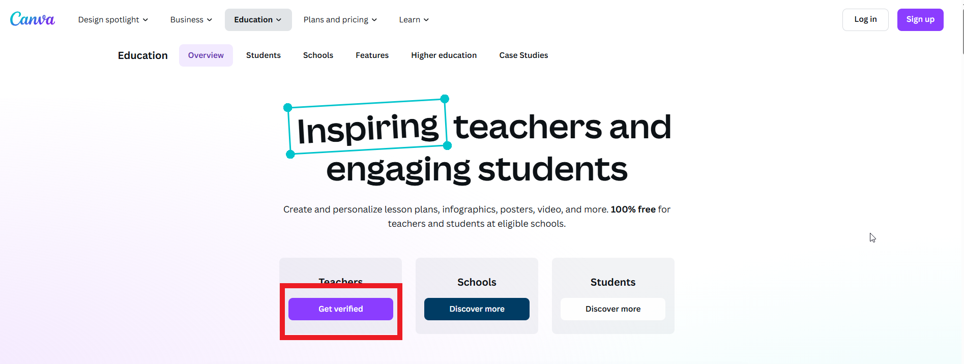Click the Inspiring headline text box
Viewport: 964px width, 364px height.
click(367, 127)
